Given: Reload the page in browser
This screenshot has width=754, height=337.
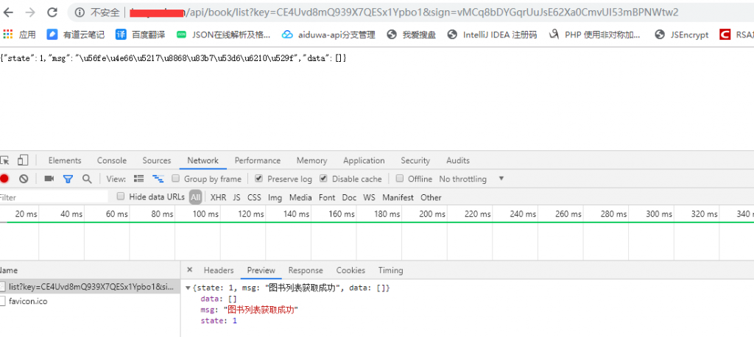Looking at the screenshot, I should pyautogui.click(x=52, y=13).
